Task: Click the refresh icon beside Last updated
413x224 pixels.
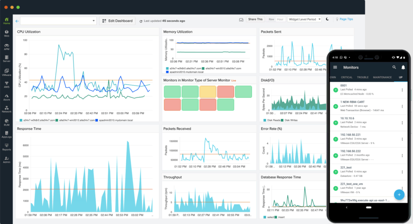Action: pos(141,21)
